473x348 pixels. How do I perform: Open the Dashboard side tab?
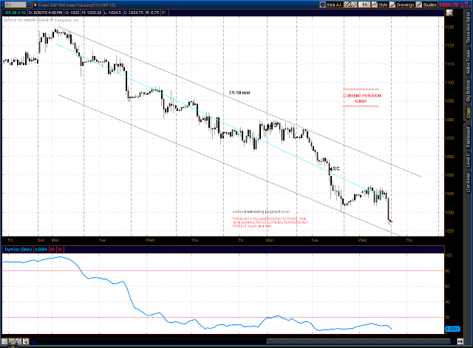tap(468, 137)
